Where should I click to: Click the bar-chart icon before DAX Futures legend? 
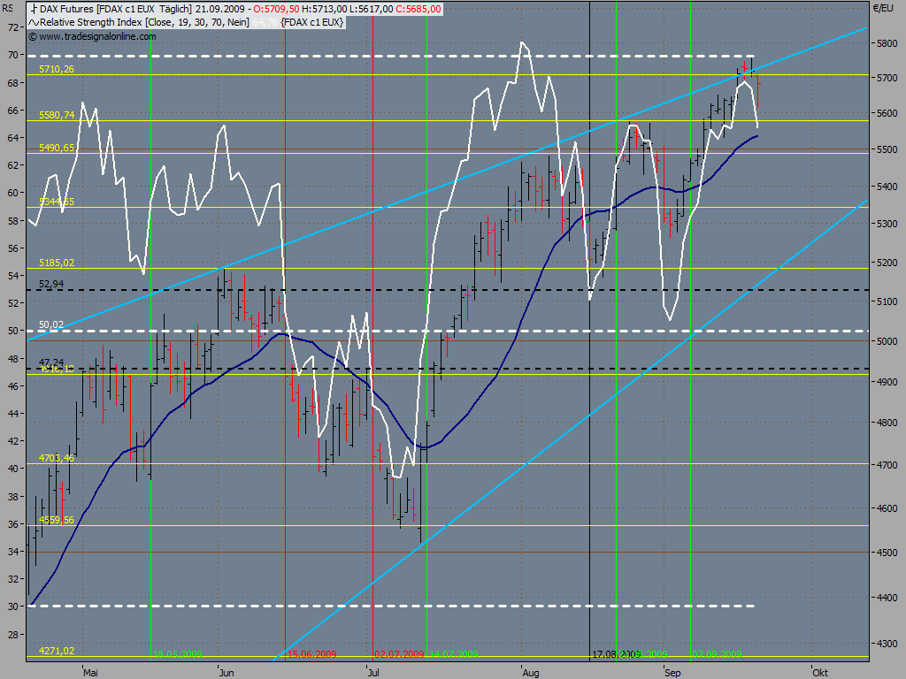[34, 9]
